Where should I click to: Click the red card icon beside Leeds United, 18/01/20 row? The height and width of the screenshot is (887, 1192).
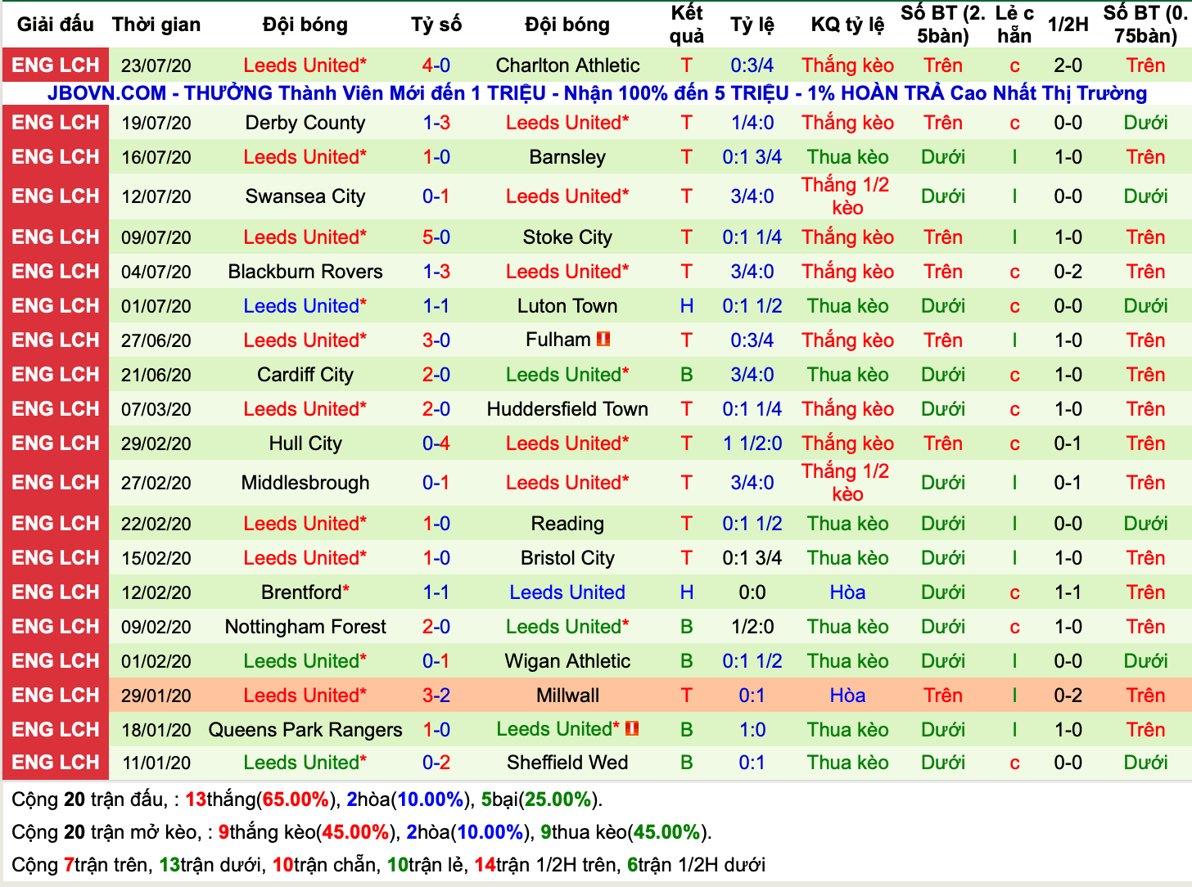coord(631,728)
